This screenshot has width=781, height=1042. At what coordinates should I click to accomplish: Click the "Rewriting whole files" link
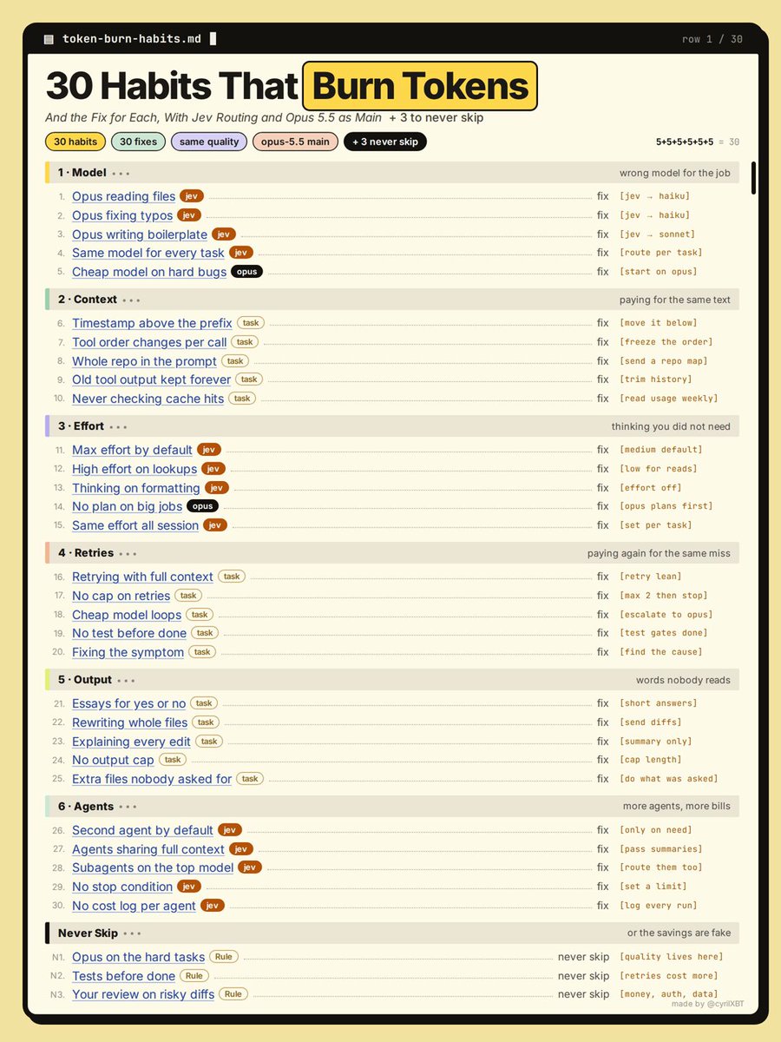click(129, 722)
